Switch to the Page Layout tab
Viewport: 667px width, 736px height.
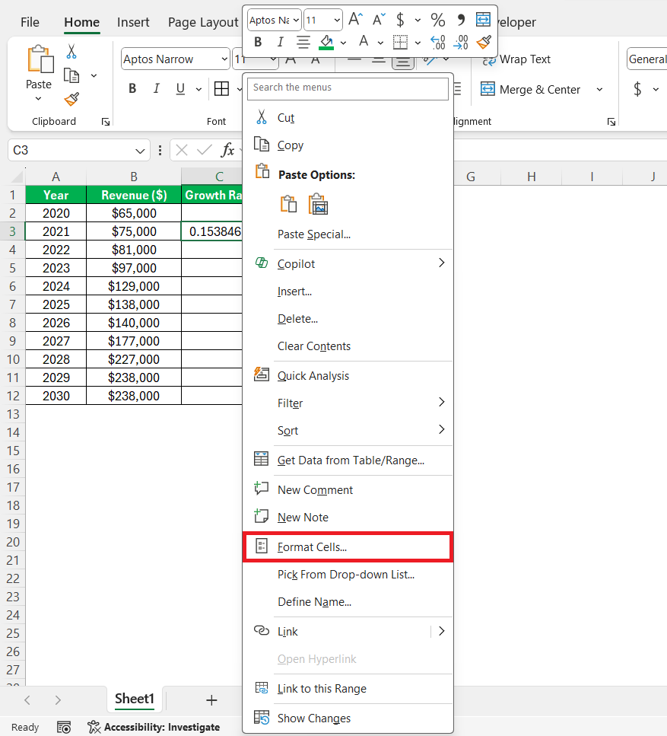(x=203, y=22)
